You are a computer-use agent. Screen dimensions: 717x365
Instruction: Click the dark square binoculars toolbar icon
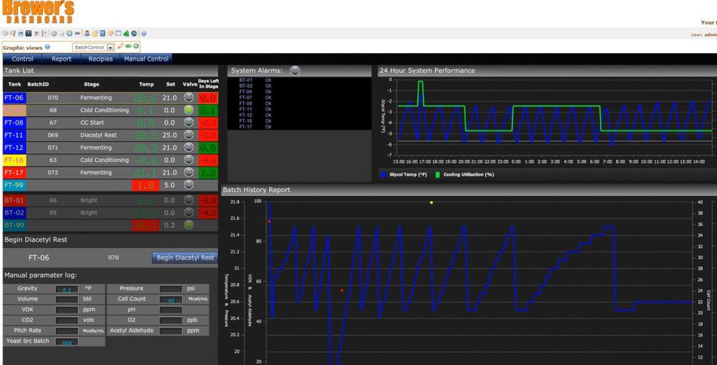click(x=29, y=34)
